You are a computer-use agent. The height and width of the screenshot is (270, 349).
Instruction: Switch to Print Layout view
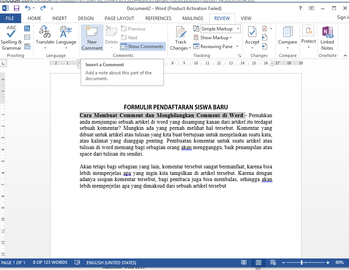[x=259, y=262]
